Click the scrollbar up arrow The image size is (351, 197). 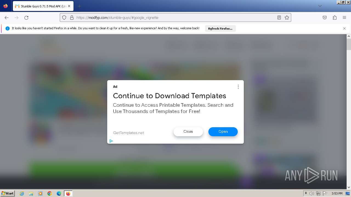pos(349,36)
